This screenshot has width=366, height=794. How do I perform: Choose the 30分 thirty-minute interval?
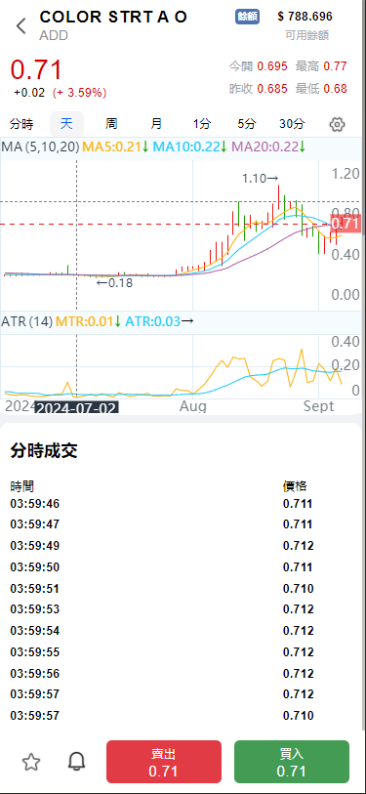pyautogui.click(x=292, y=124)
